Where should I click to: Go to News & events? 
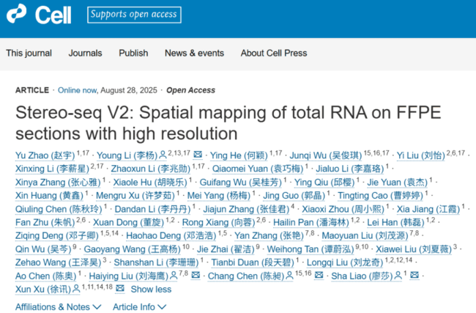point(194,53)
